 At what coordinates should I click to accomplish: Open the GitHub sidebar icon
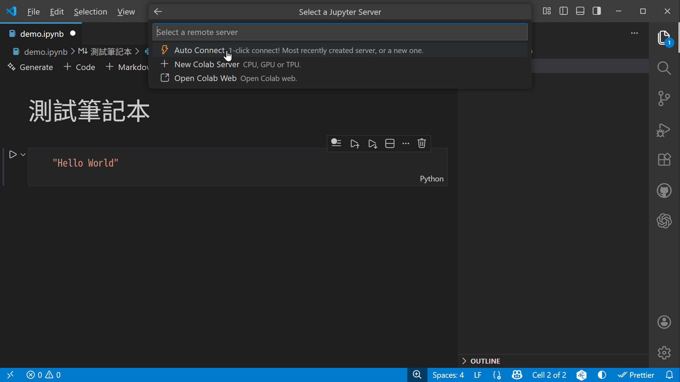[x=664, y=191]
